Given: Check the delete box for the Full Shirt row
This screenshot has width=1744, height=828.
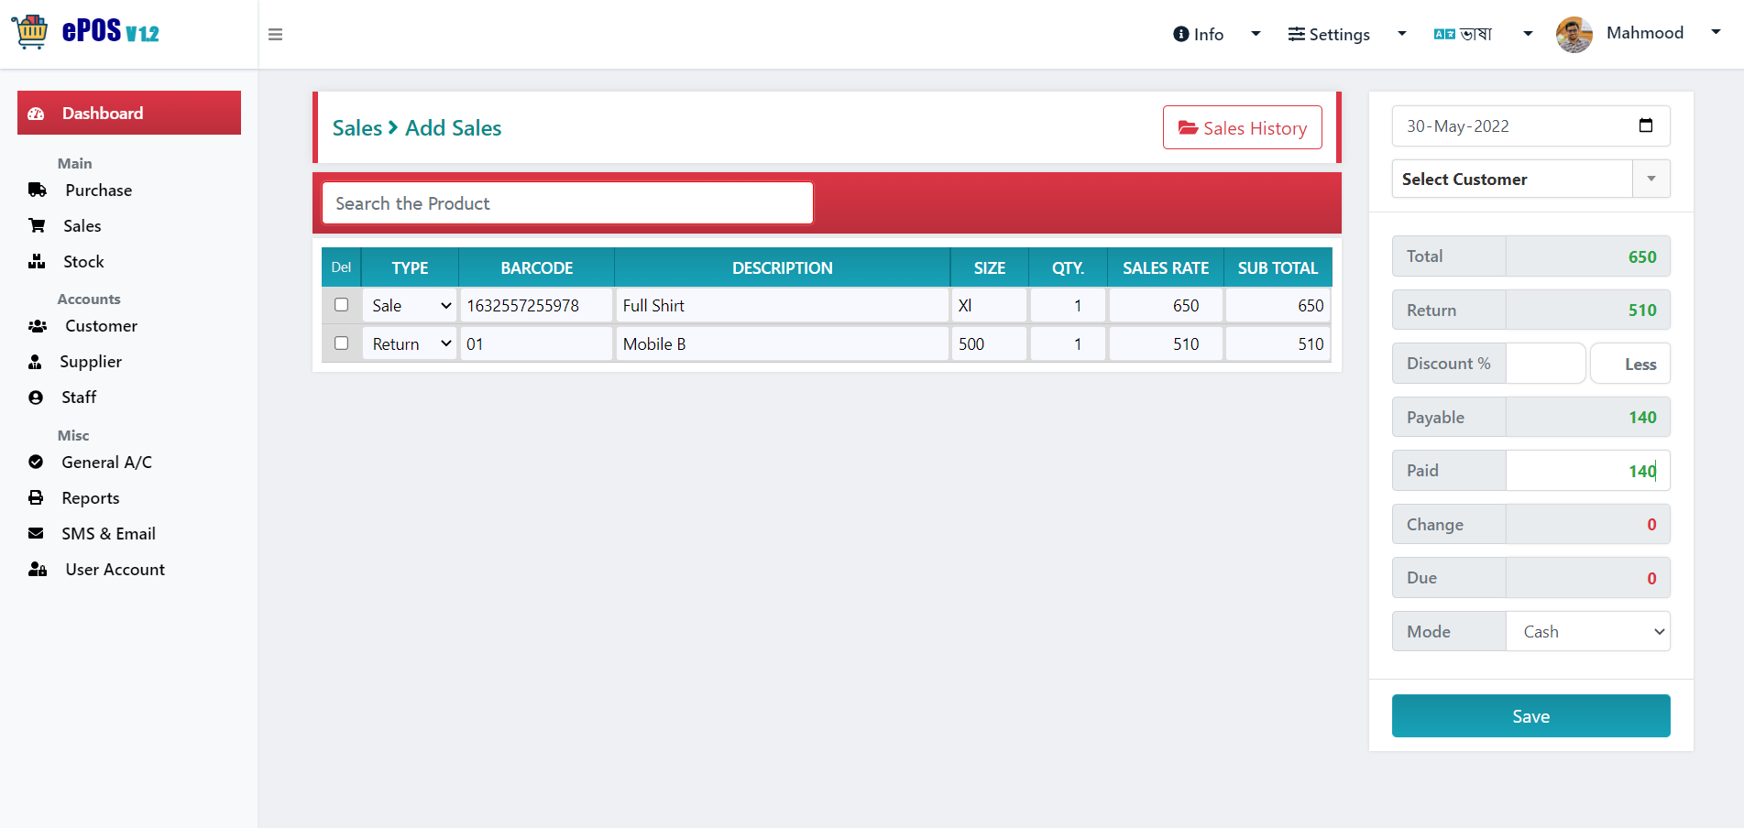Looking at the screenshot, I should 342,305.
